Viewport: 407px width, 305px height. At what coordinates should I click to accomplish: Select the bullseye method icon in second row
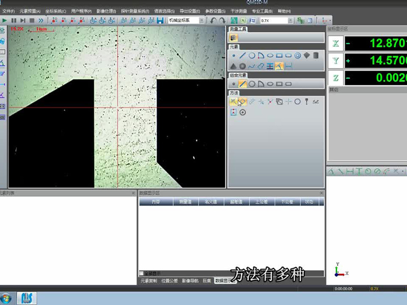pyautogui.click(x=243, y=112)
